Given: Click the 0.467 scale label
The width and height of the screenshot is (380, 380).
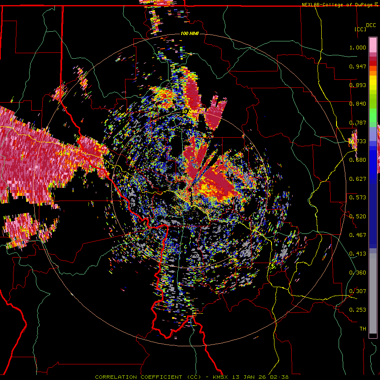Looking at the screenshot, I should 358,235.
